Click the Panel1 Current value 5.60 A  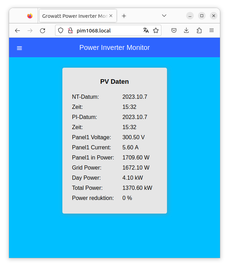point(130,147)
